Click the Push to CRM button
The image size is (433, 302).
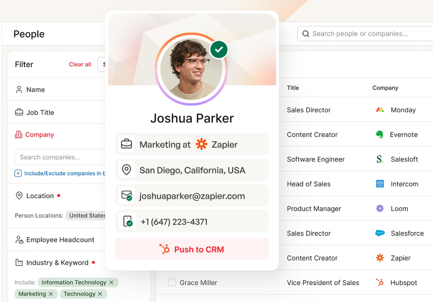pyautogui.click(x=192, y=249)
